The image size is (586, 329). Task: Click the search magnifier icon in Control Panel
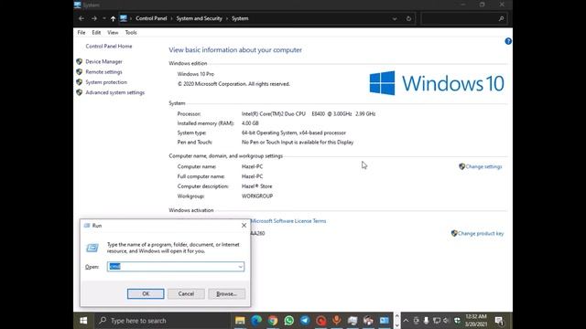[x=501, y=18]
